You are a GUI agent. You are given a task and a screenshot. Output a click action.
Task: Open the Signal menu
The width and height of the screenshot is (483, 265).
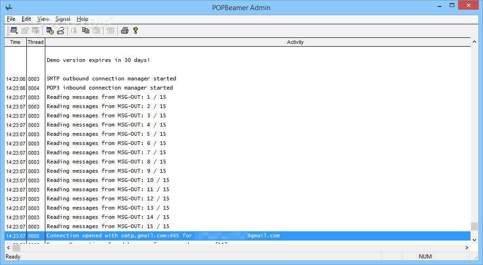pyautogui.click(x=63, y=19)
